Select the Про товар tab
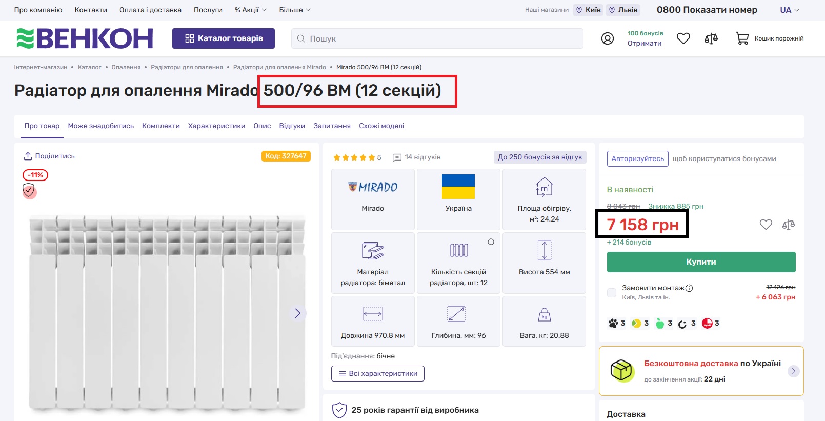The width and height of the screenshot is (825, 421). click(x=42, y=126)
